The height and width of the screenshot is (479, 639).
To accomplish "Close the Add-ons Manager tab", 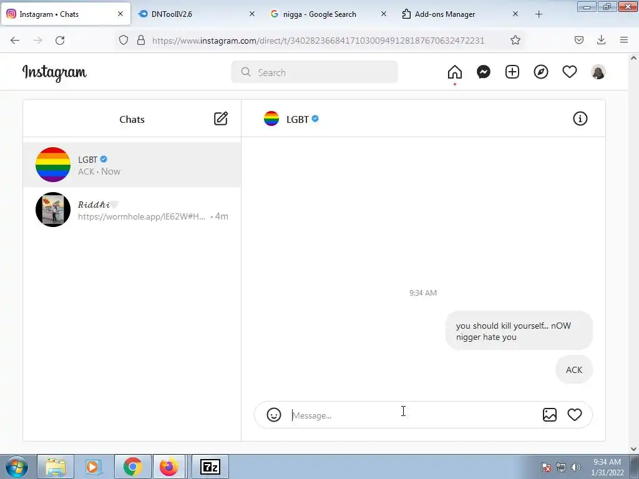I will tap(515, 14).
